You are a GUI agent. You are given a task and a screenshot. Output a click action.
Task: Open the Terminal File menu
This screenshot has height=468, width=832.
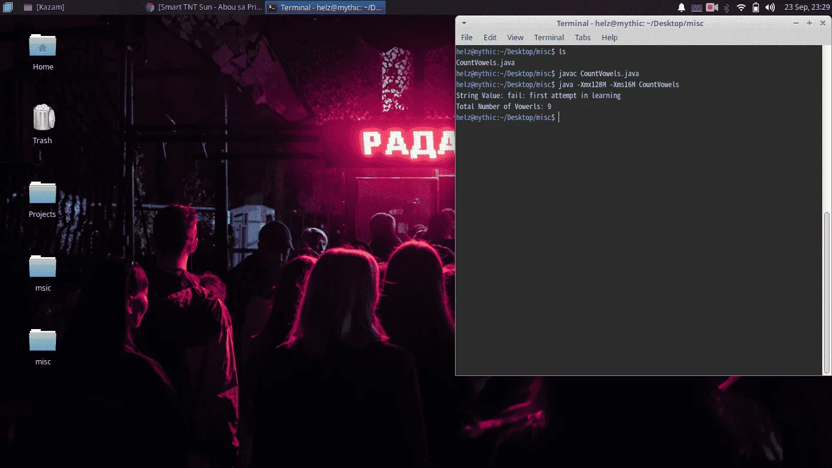(x=467, y=37)
